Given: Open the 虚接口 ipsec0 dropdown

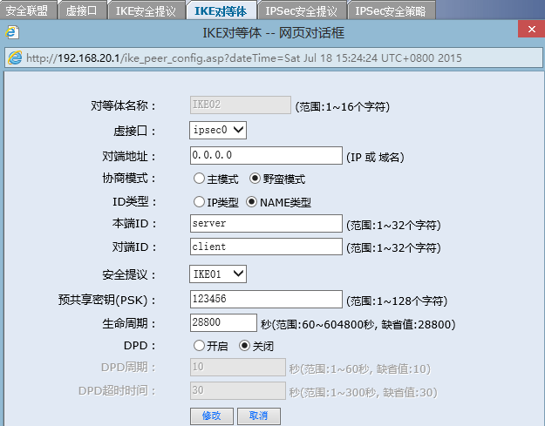Looking at the screenshot, I should click(219, 130).
